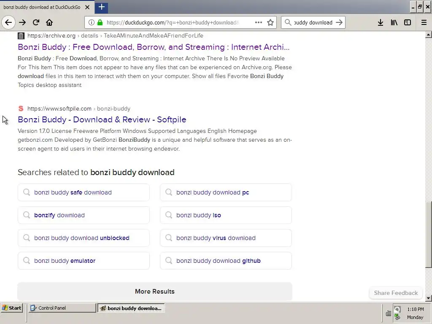Image resolution: width=432 pixels, height=324 pixels.
Task: Open the Downloads panel
Action: point(381,23)
